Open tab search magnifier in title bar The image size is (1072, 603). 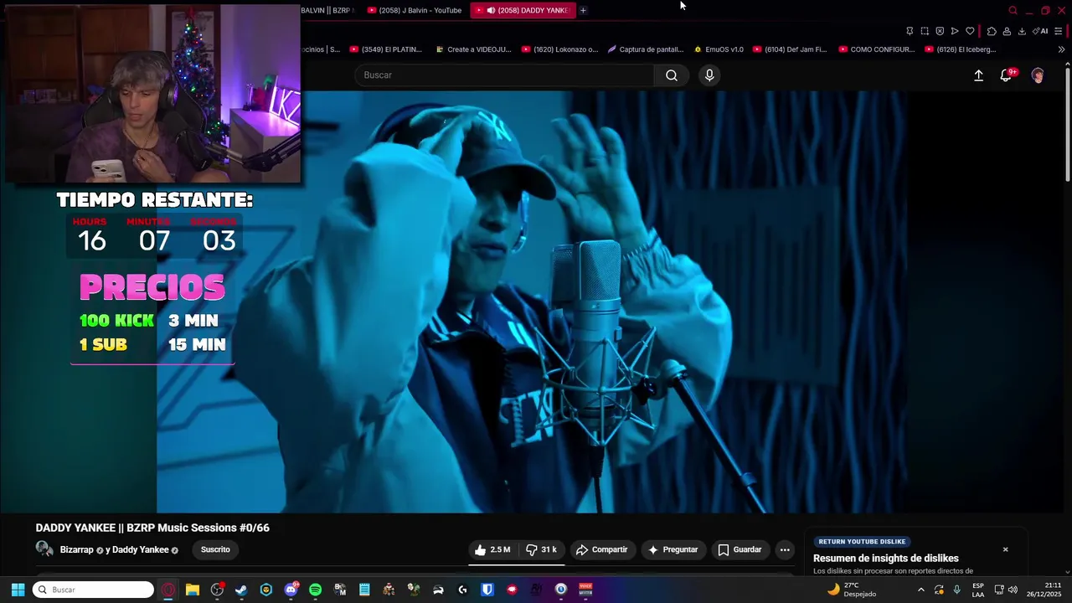pyautogui.click(x=1013, y=10)
